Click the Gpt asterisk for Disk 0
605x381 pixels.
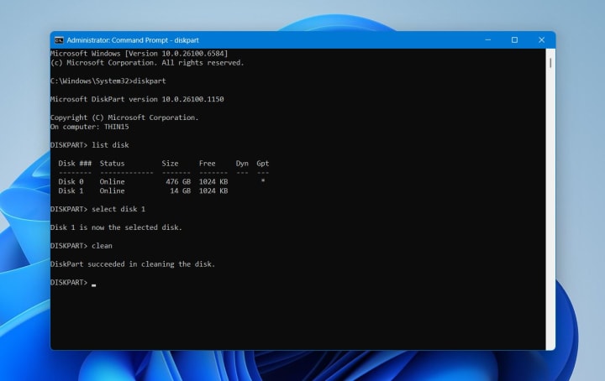pos(263,180)
